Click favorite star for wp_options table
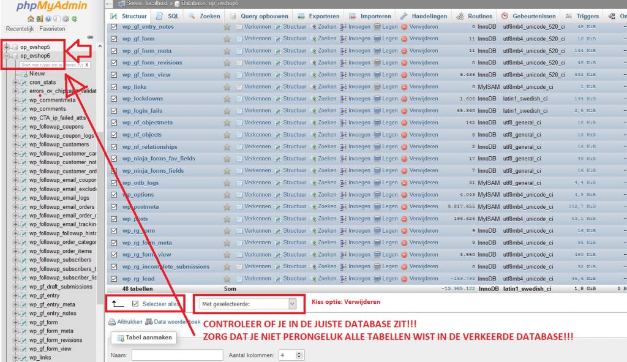Viewport: 627px width, 362px height. (x=227, y=195)
